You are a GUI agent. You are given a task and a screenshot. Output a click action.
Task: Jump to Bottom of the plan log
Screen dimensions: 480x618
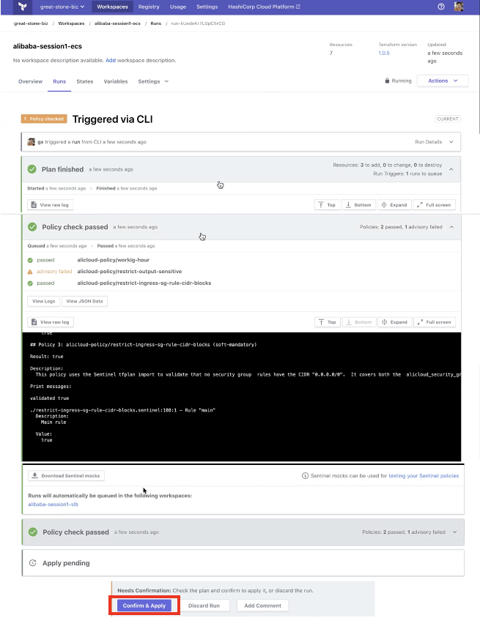[x=359, y=204]
